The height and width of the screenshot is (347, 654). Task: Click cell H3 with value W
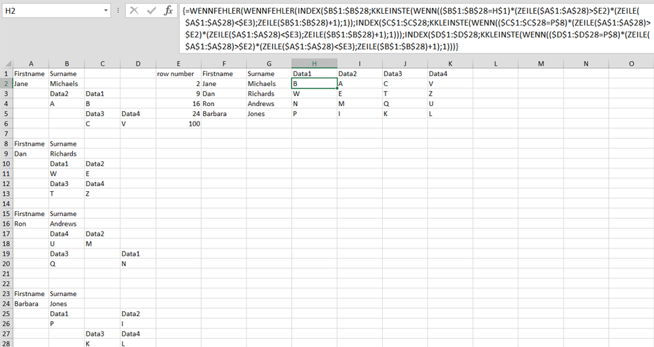pyautogui.click(x=315, y=94)
